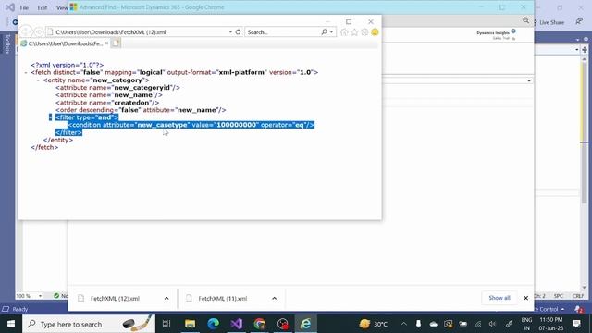Expand the chevron dropdown in Advanced Find window
592x333 pixels.
click(x=528, y=80)
